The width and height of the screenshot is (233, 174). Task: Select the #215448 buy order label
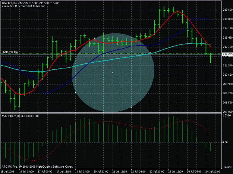10,52
